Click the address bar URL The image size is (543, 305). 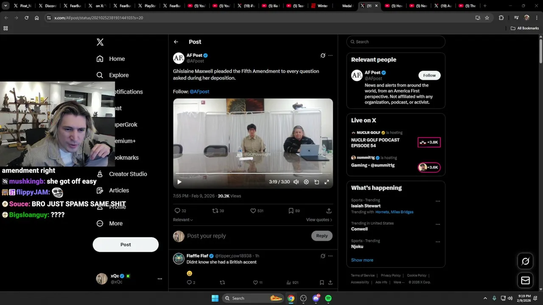pyautogui.click(x=99, y=18)
